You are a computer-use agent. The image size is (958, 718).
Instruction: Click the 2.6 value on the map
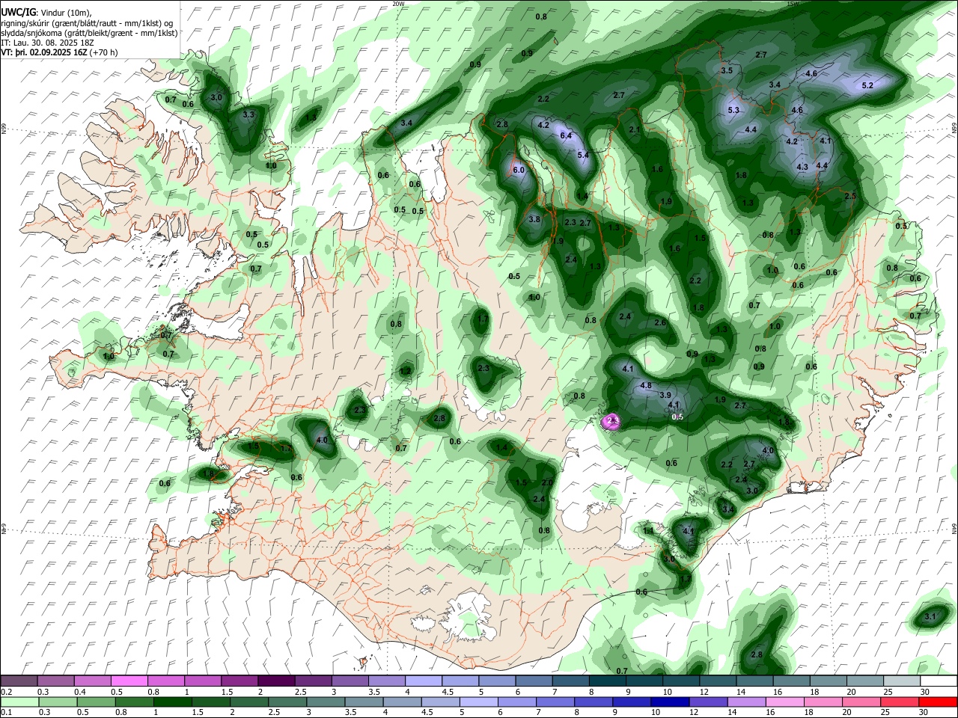coord(660,322)
